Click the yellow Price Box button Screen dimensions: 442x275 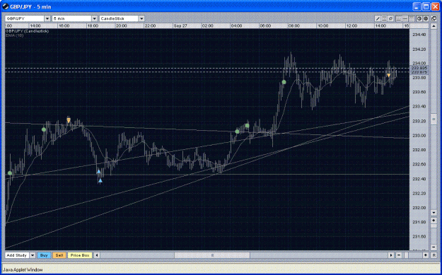[x=80, y=255]
